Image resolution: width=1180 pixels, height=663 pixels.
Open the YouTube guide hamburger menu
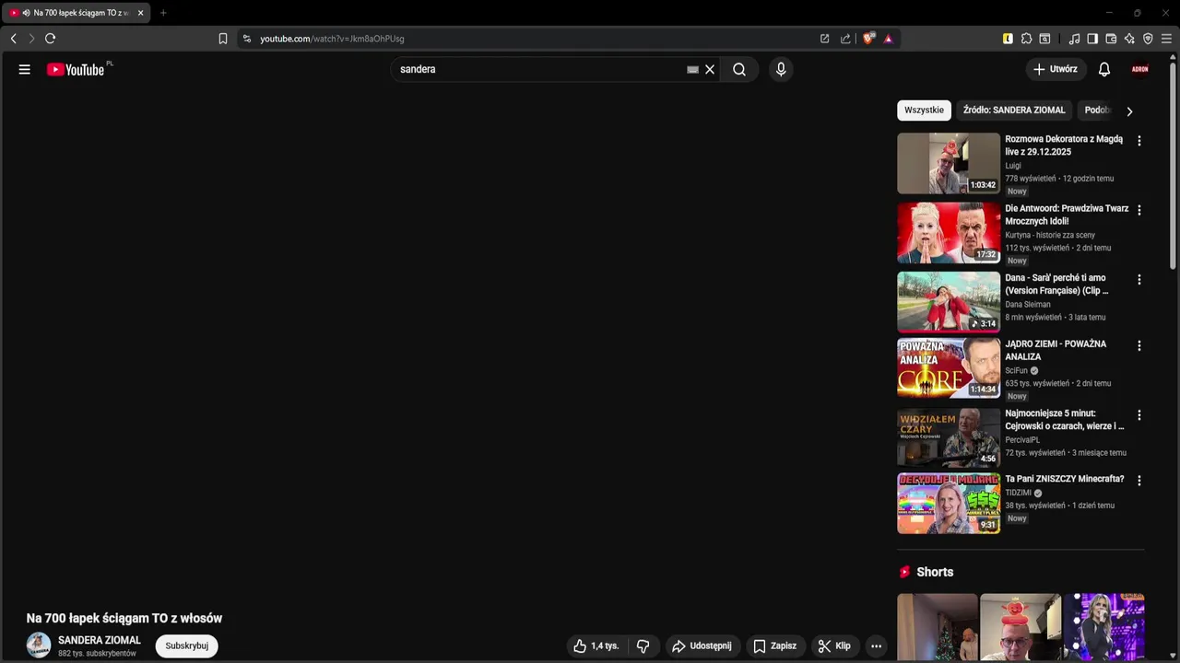(25, 69)
